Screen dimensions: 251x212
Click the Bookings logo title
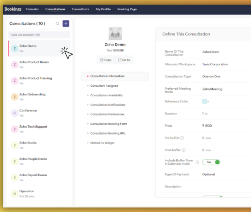click(13, 9)
